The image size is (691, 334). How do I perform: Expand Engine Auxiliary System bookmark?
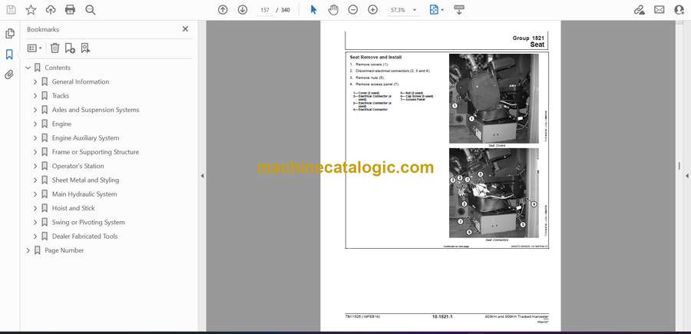coord(35,138)
